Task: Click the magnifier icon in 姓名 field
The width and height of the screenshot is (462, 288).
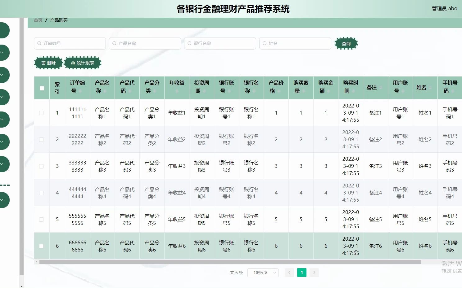Action: click(x=265, y=43)
